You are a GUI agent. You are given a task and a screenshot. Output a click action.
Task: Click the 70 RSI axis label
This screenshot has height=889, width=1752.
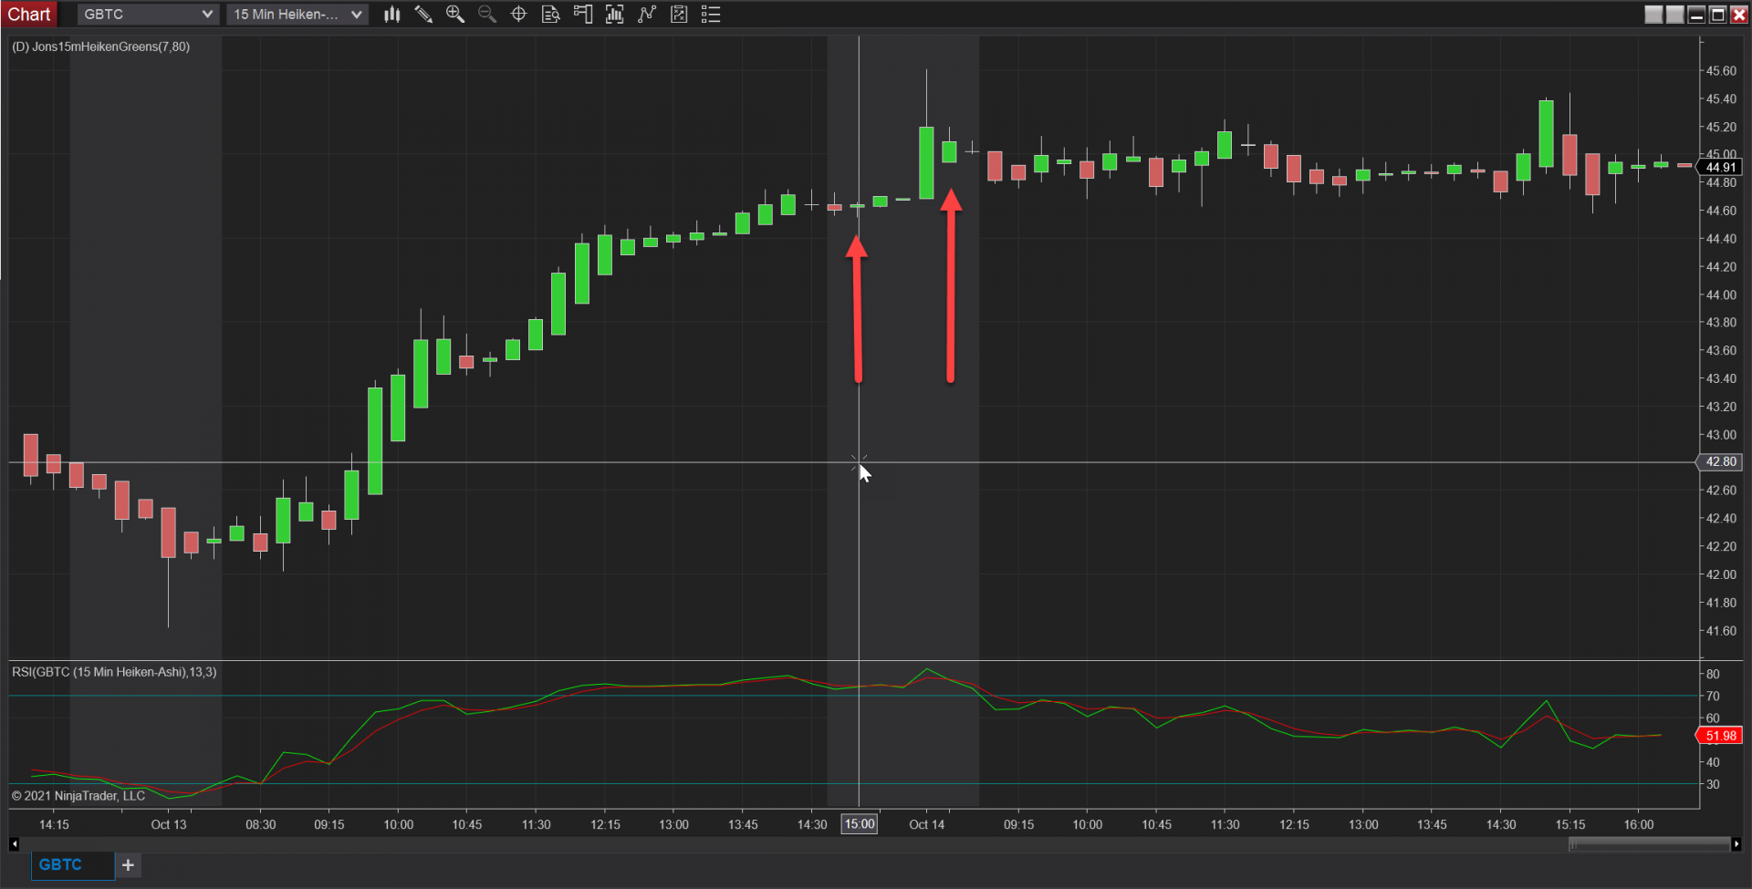pos(1713,696)
